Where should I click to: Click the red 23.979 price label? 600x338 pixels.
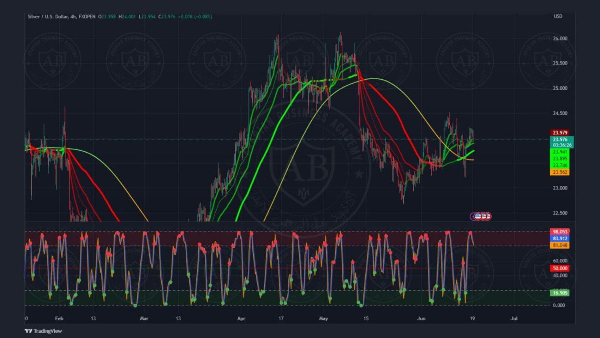[x=560, y=133]
